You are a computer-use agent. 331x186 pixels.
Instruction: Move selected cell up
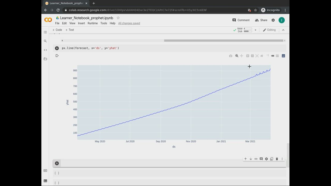(245, 159)
